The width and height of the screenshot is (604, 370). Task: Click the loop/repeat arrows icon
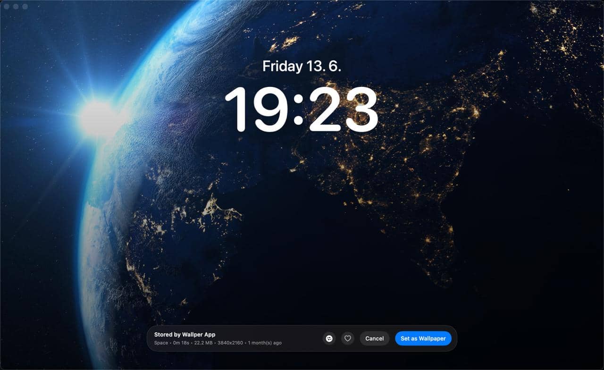click(329, 338)
